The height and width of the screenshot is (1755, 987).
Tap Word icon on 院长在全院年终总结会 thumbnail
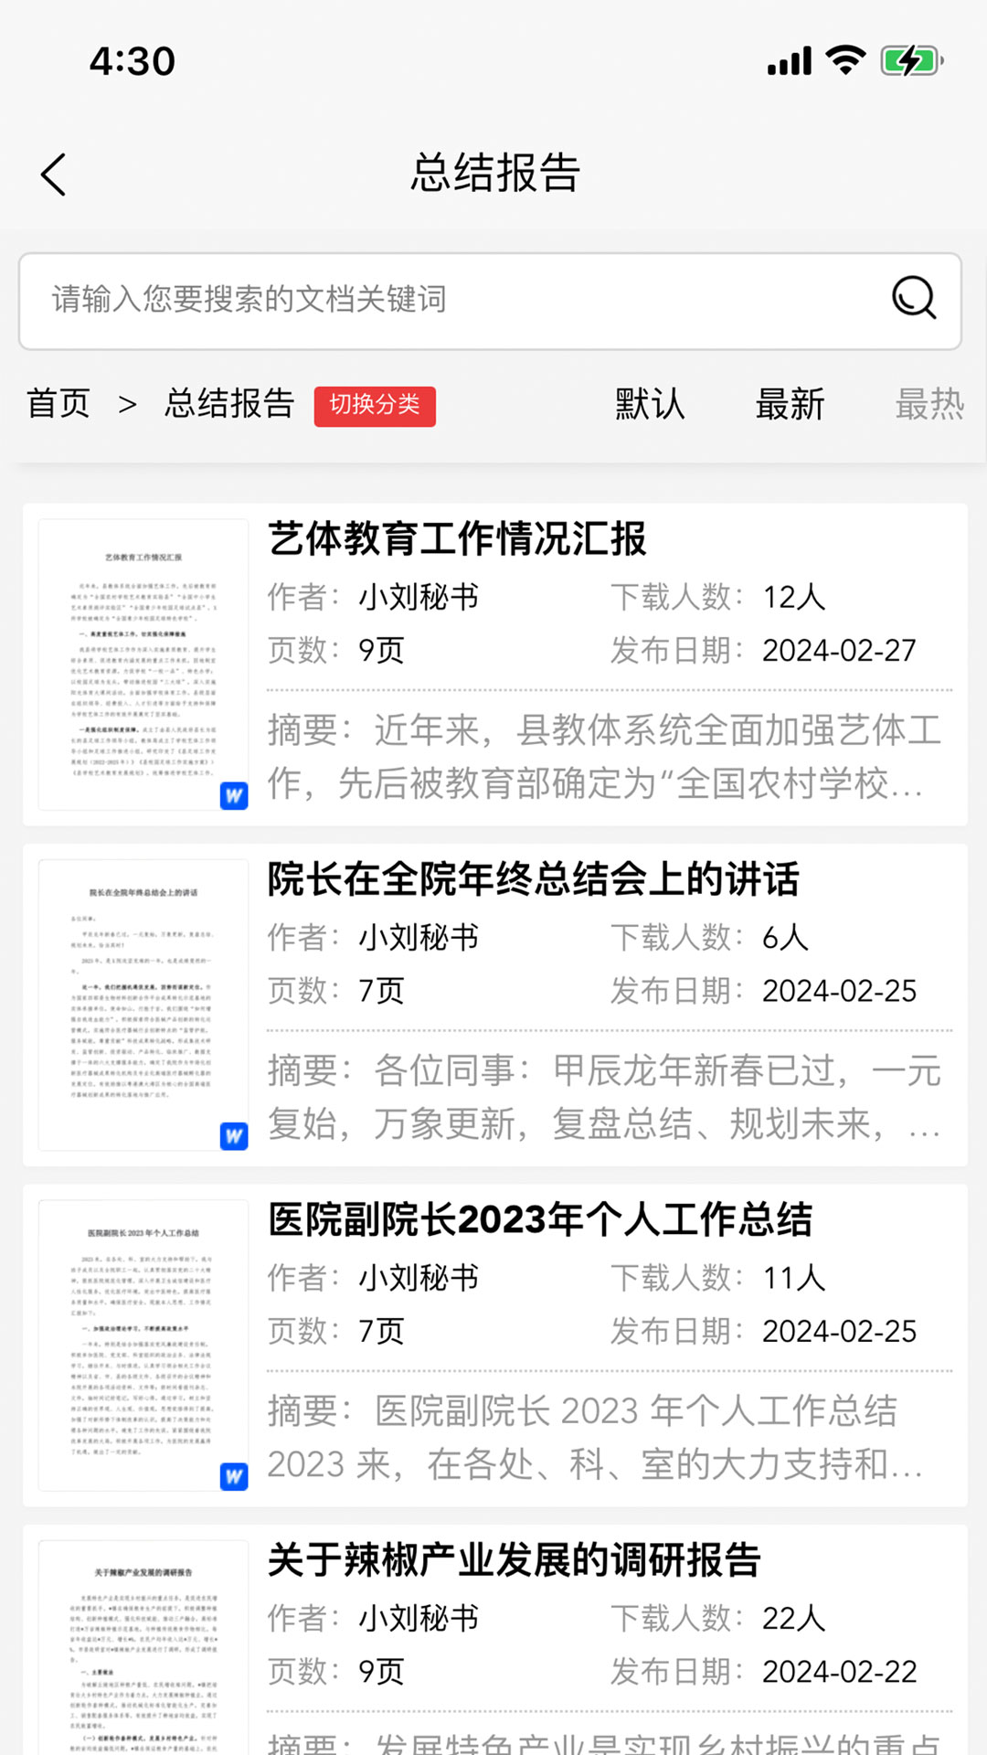click(x=234, y=1135)
